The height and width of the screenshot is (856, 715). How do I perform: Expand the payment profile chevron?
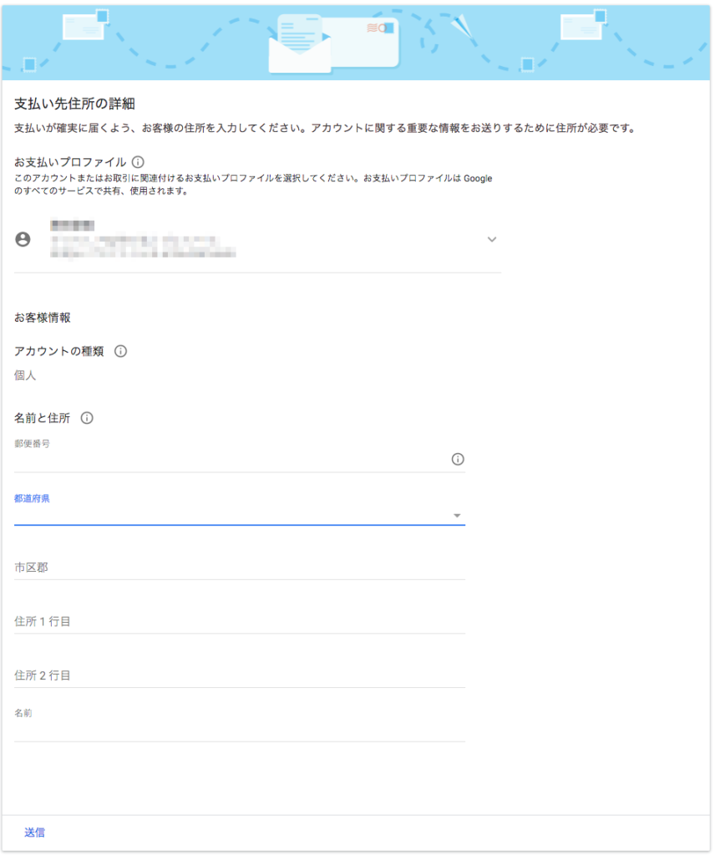pyautogui.click(x=491, y=239)
